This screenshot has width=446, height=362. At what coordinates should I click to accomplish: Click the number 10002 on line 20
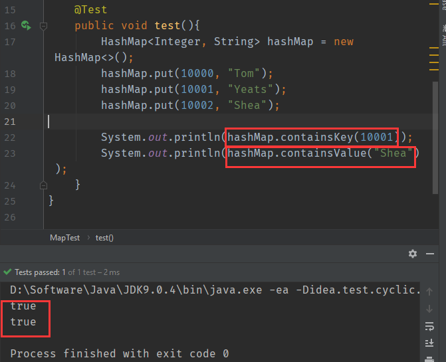pos(197,106)
